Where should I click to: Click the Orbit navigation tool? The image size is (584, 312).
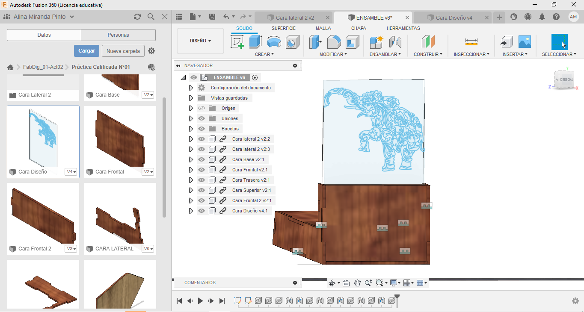pyautogui.click(x=332, y=283)
